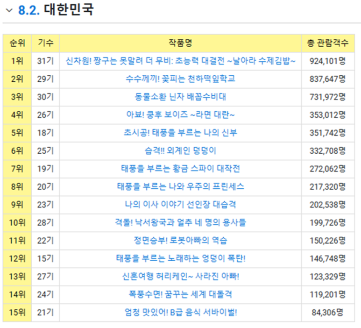361x328 pixels.
Task: Click the 119,201명 audience cell
Action: [328, 294]
